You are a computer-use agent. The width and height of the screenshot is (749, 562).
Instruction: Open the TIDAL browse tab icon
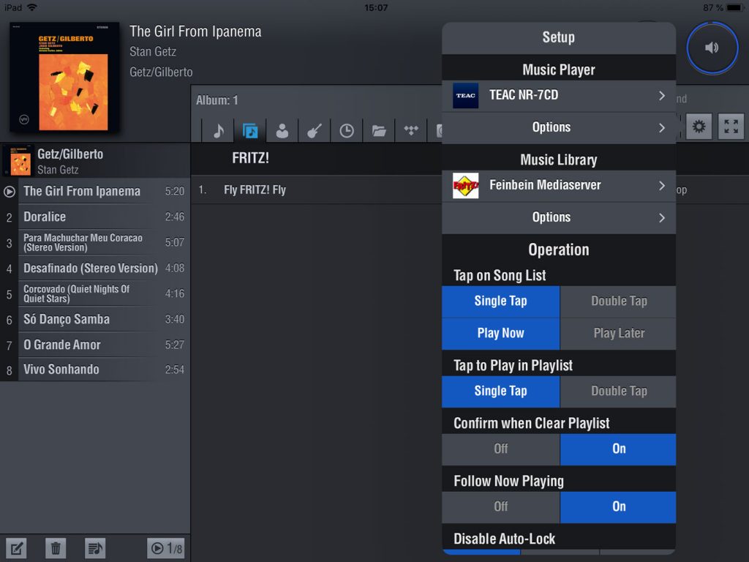pyautogui.click(x=411, y=130)
